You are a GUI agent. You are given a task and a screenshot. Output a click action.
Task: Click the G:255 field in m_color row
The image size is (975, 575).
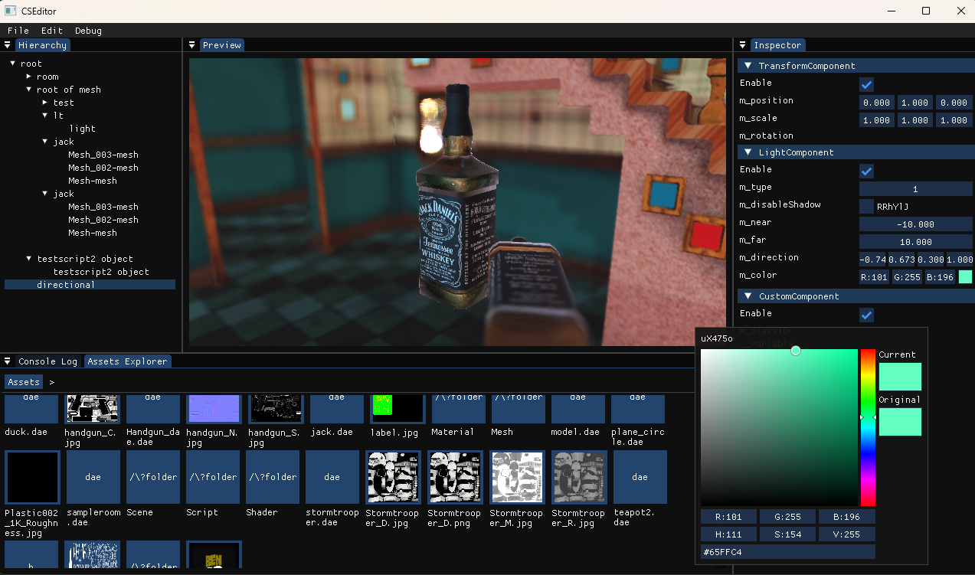[907, 277]
